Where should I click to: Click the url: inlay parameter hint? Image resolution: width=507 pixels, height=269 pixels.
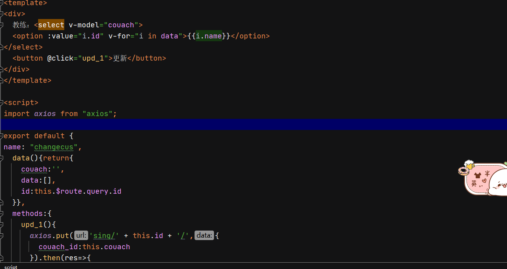(x=81, y=236)
